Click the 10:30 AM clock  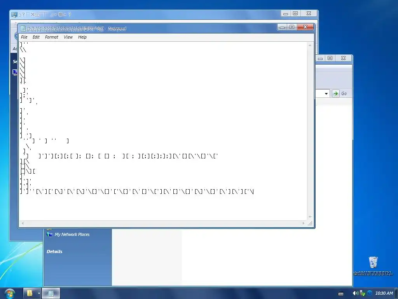[384, 293]
